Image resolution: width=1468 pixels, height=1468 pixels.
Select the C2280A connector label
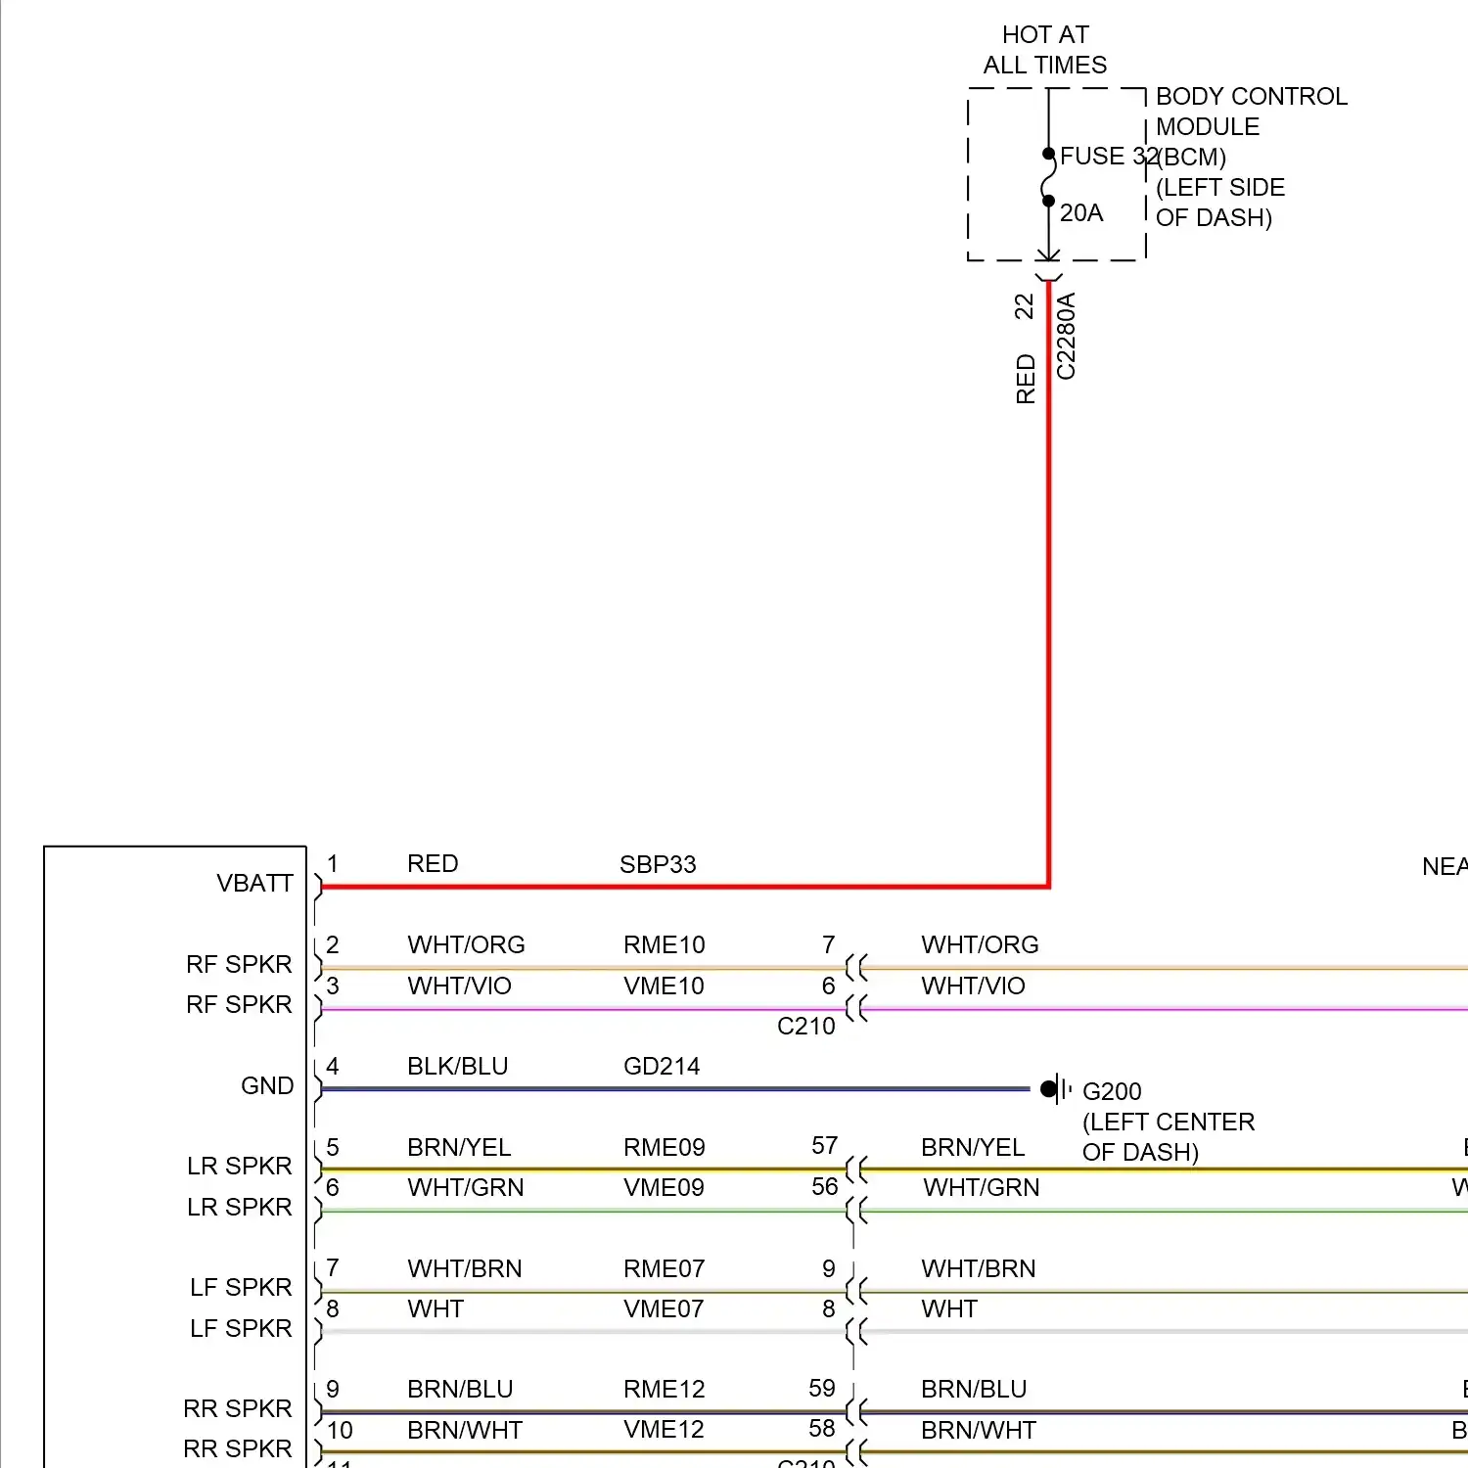(1066, 336)
